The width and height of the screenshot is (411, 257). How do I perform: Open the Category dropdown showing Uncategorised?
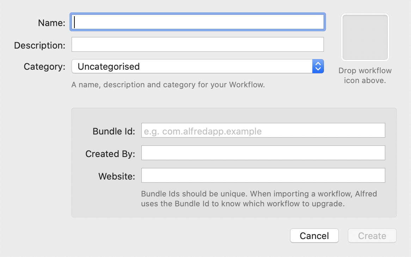[x=198, y=66]
